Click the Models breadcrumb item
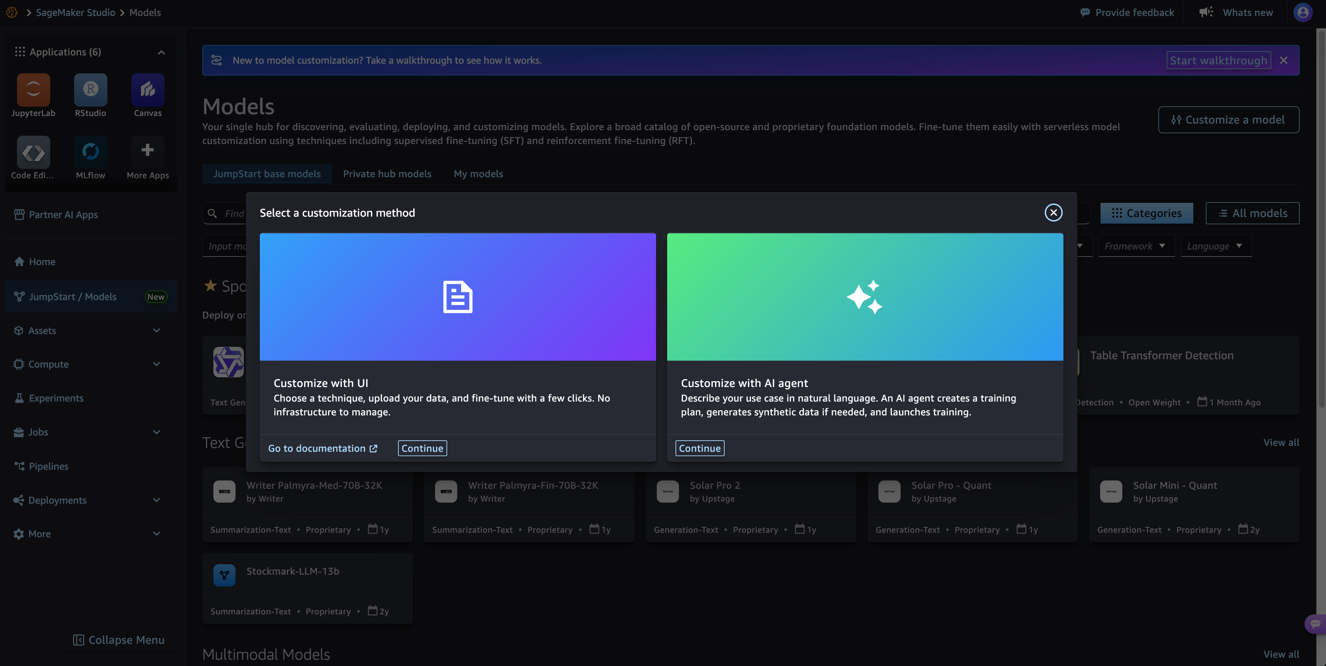The image size is (1326, 666). 145,12
